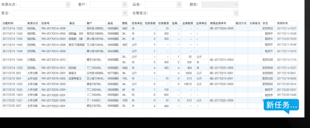Click the 出库单位 column header

tap(201, 23)
